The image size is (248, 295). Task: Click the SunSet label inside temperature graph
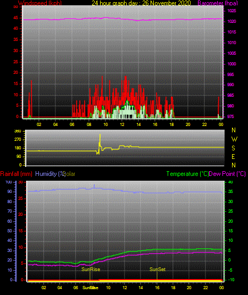click(158, 269)
